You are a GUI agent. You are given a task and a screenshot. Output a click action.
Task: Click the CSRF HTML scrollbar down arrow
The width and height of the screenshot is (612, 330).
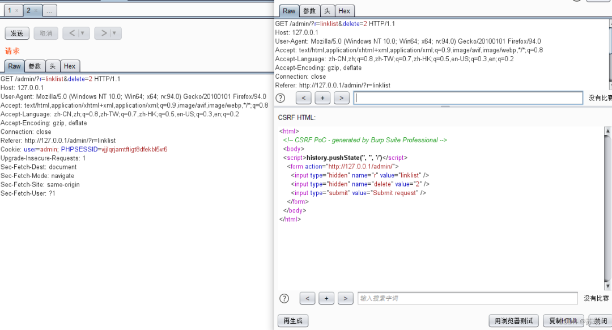click(x=607, y=286)
